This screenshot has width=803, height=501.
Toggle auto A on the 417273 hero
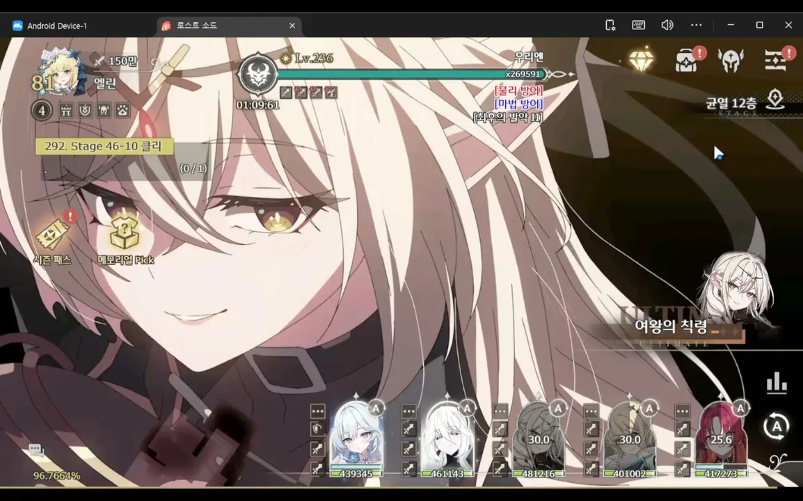(740, 408)
